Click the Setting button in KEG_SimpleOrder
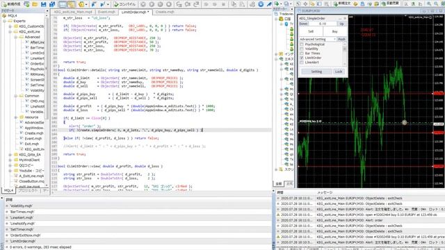This screenshot has width=445, height=250. click(x=316, y=72)
